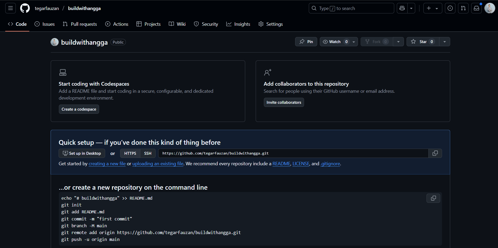
Task: Go to GitHub homepage via Octocat logo
Action: pyautogui.click(x=25, y=8)
